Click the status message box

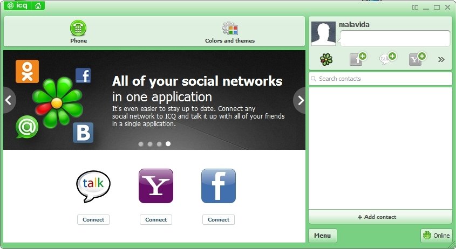tap(395, 38)
